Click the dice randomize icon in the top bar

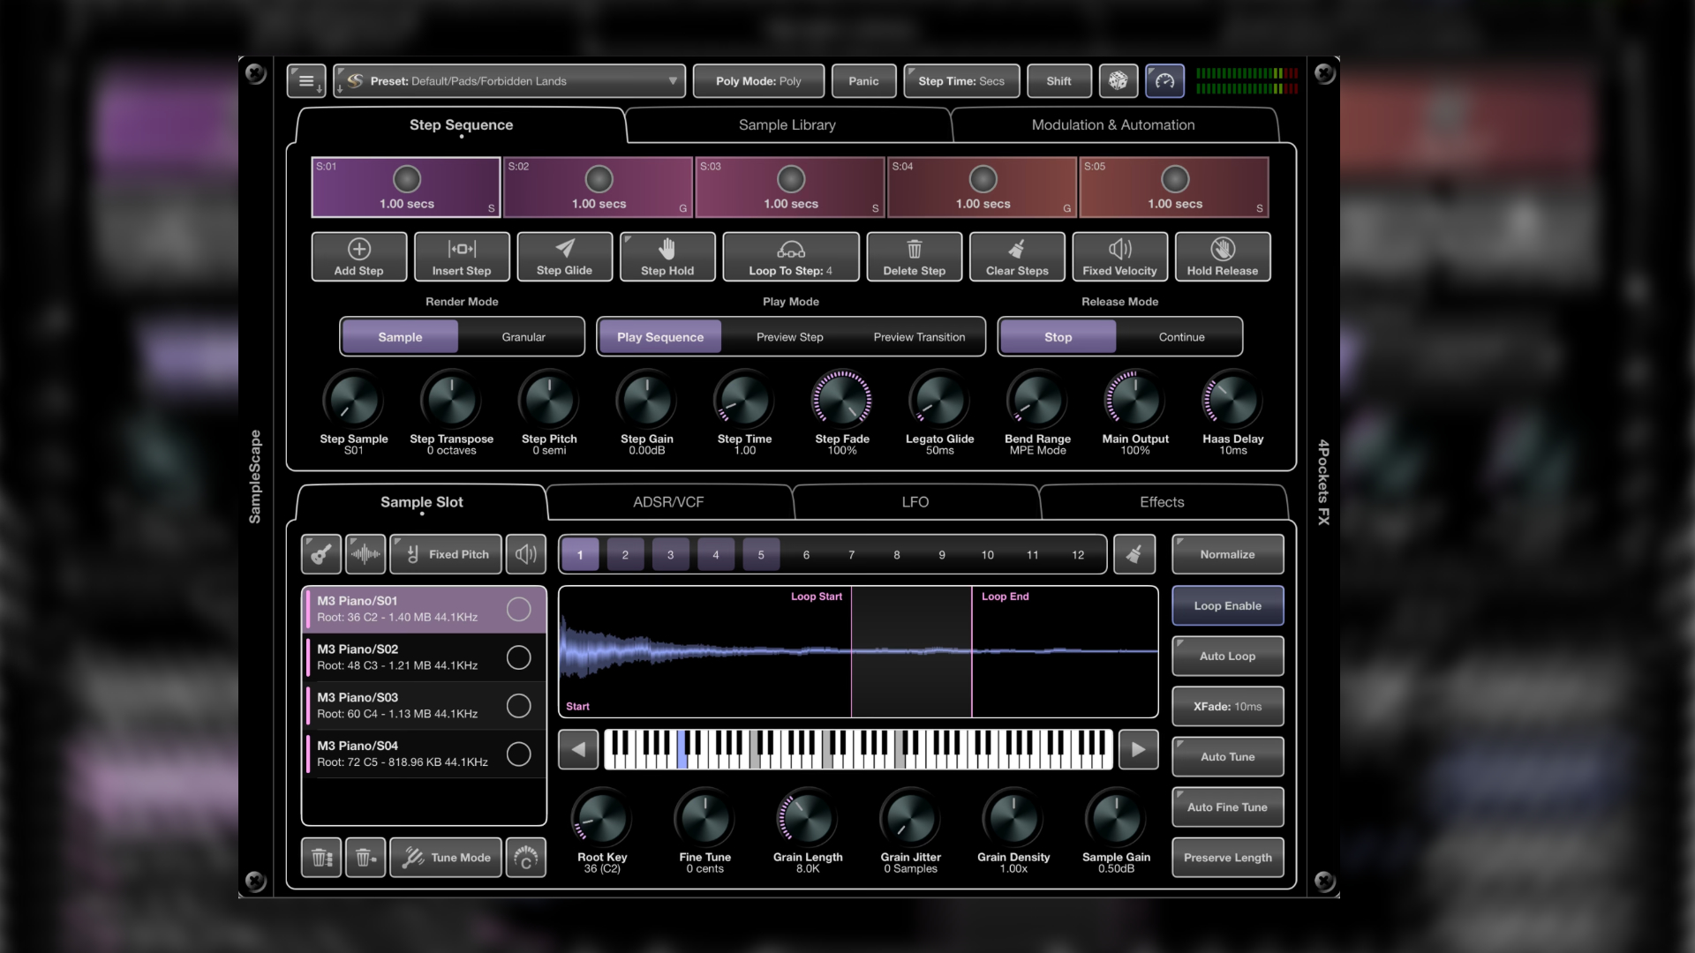pos(1118,80)
